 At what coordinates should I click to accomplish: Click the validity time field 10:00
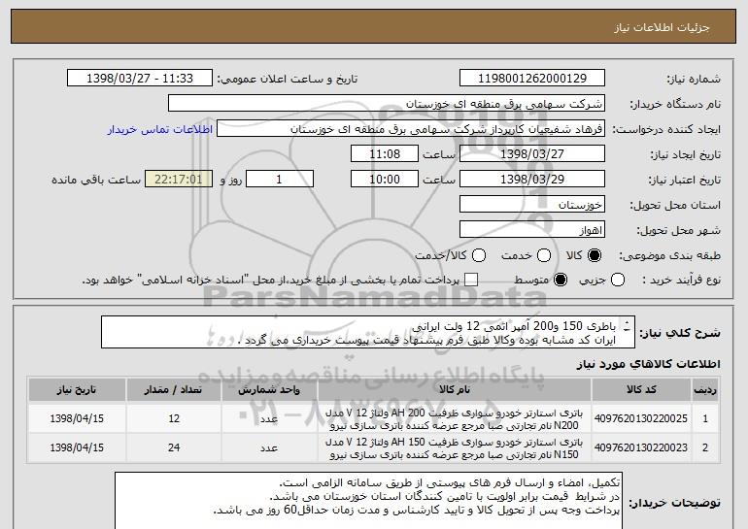click(x=385, y=180)
